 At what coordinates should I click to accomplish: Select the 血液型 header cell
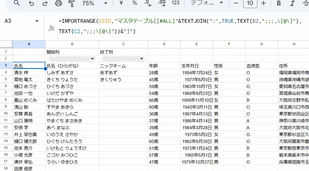262,66
